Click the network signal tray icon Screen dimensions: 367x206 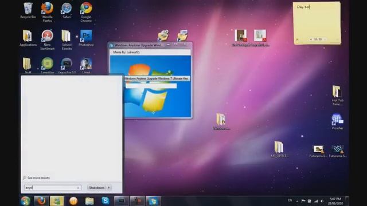[316, 201]
